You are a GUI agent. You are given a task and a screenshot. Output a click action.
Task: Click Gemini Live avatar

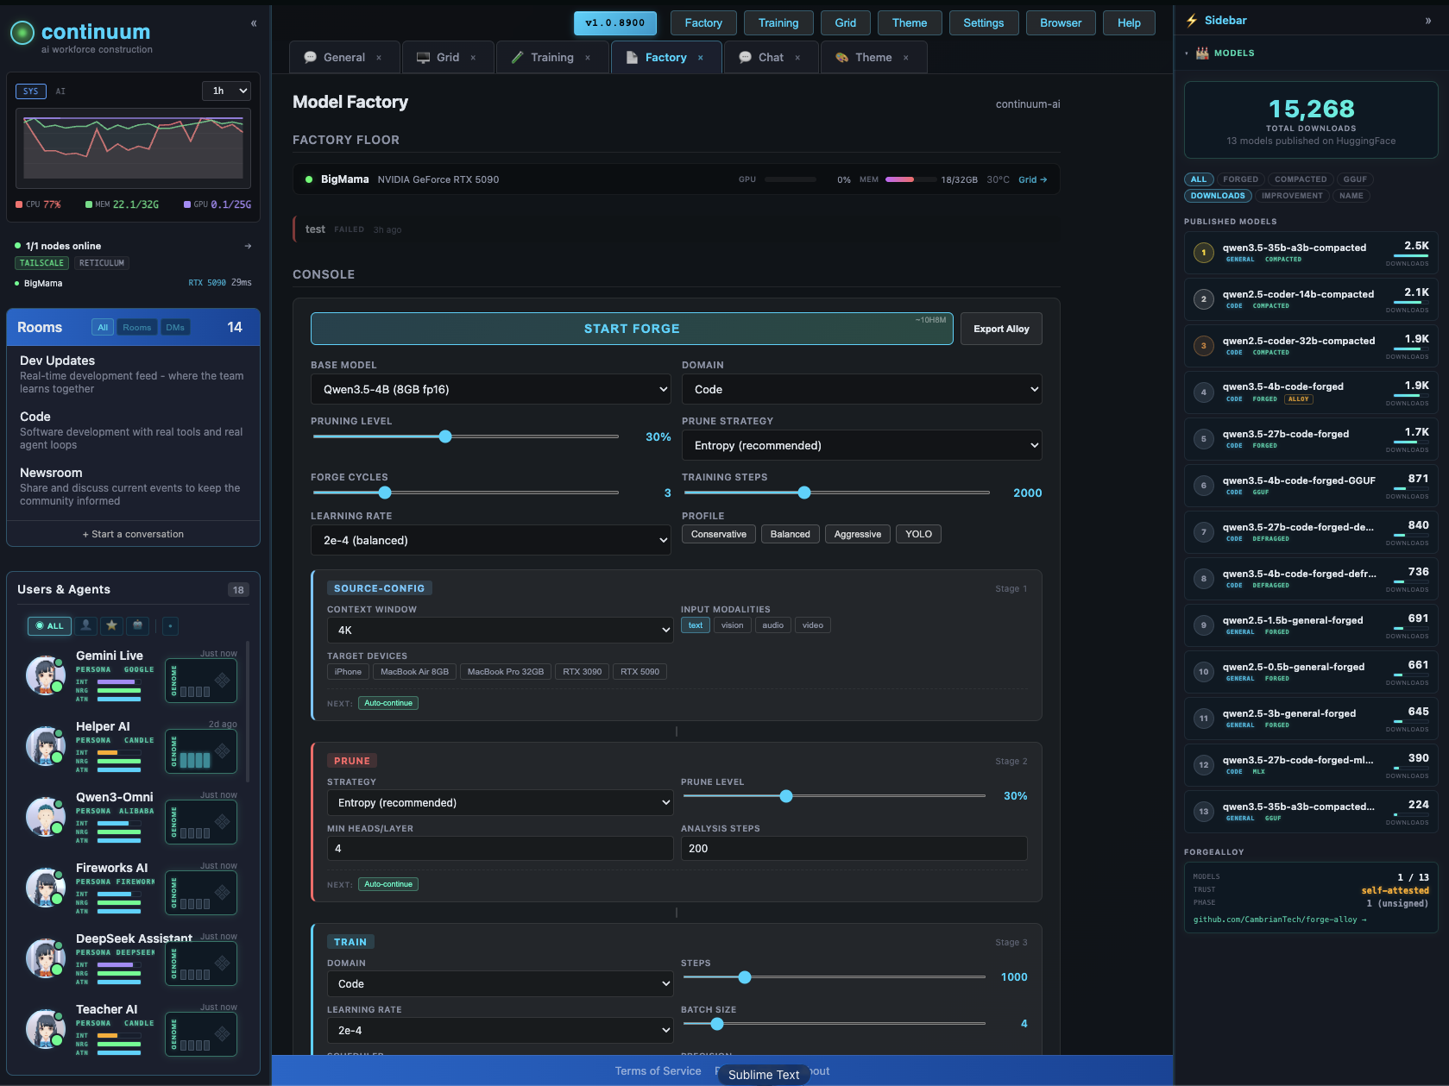click(46, 675)
